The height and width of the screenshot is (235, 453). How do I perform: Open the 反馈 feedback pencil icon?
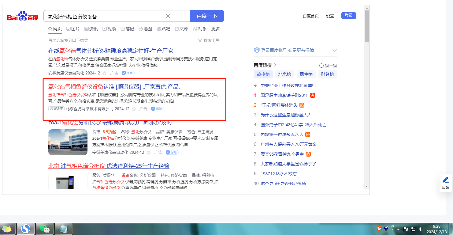click(x=446, y=180)
